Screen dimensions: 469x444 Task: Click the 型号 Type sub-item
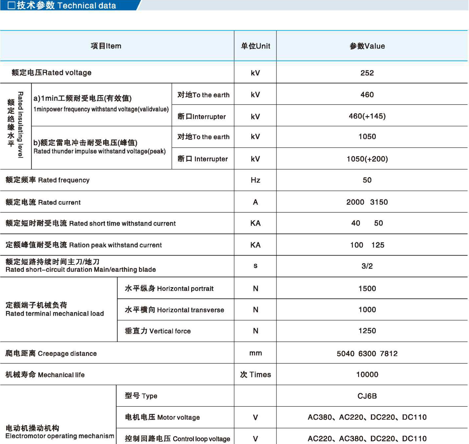pos(141,396)
